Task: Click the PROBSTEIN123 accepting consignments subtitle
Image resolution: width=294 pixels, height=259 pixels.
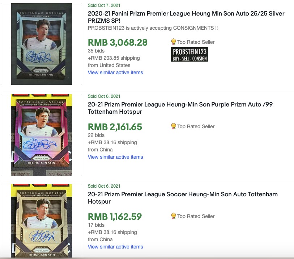Action: tap(153, 28)
